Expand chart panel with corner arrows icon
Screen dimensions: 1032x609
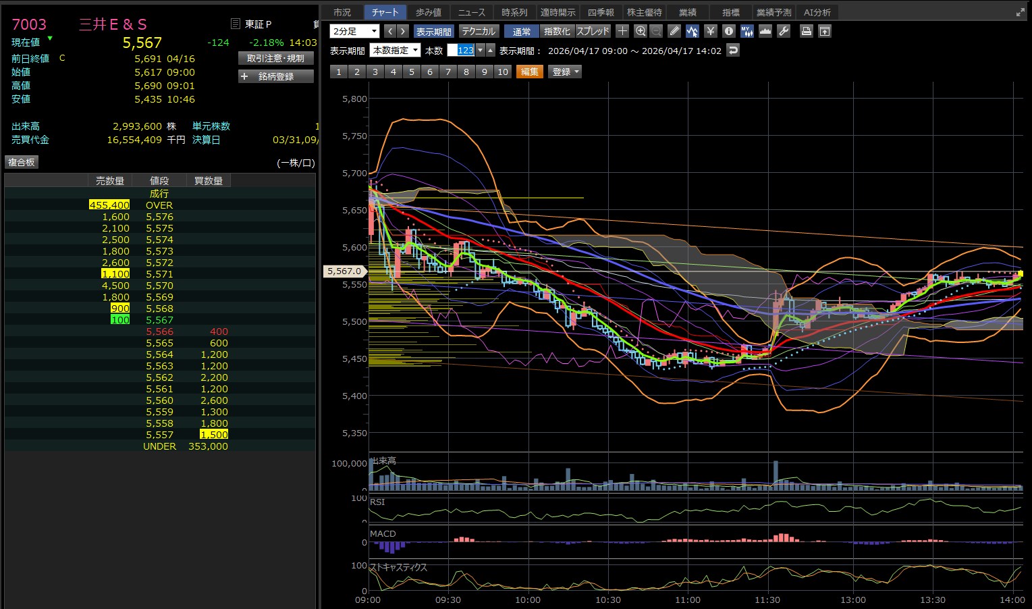1020,12
